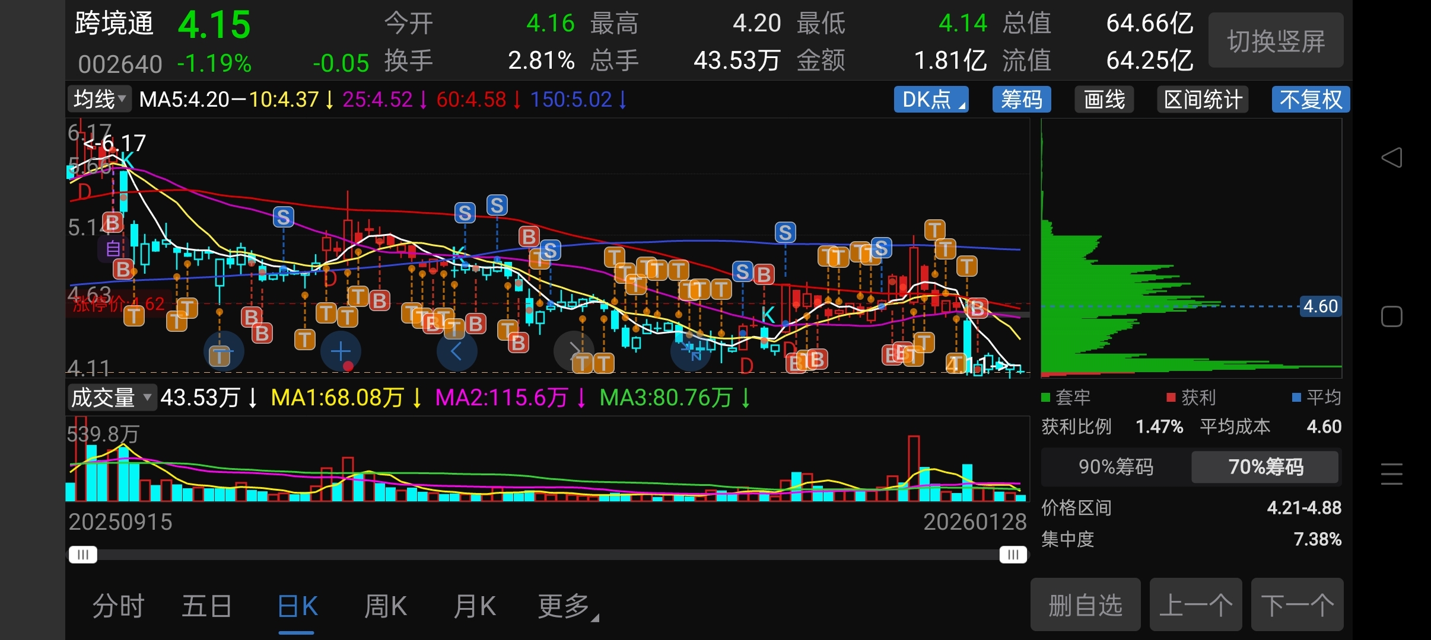
Task: Tap the Android home square icon
Action: pos(1392,316)
